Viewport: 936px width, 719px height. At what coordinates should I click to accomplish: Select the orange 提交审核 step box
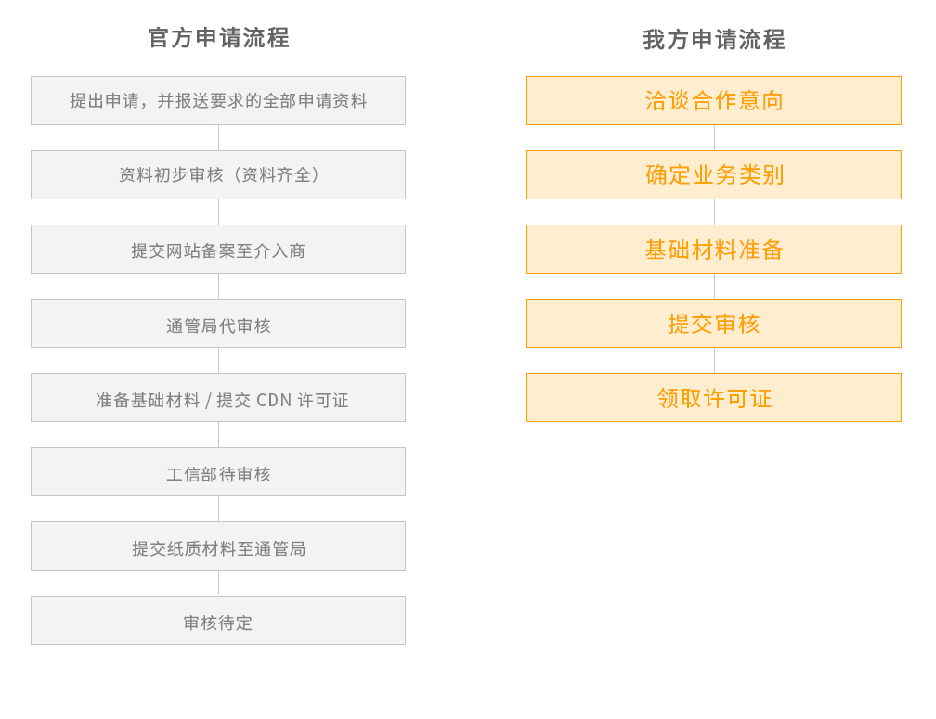tap(714, 323)
